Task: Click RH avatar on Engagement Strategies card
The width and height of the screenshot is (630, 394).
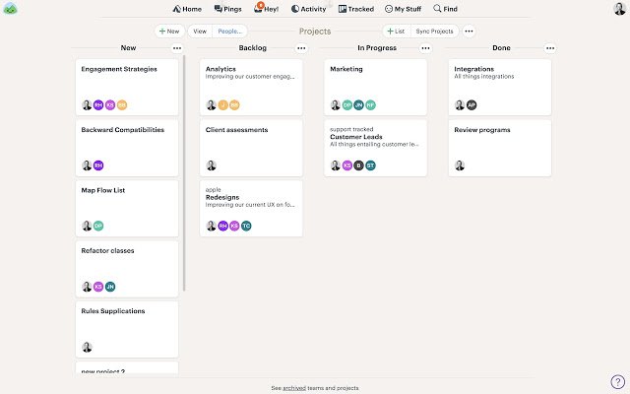Action: (x=98, y=105)
